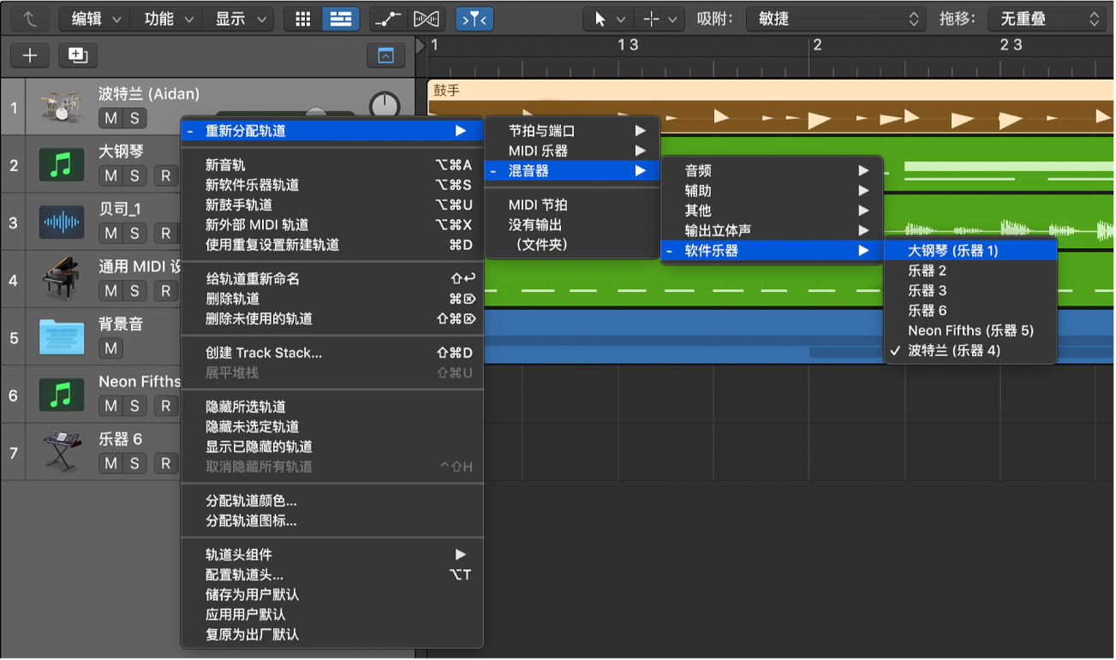1116x660 pixels.
Task: Open the 吸附 敏捷 snap dropdown
Action: pyautogui.click(x=835, y=19)
